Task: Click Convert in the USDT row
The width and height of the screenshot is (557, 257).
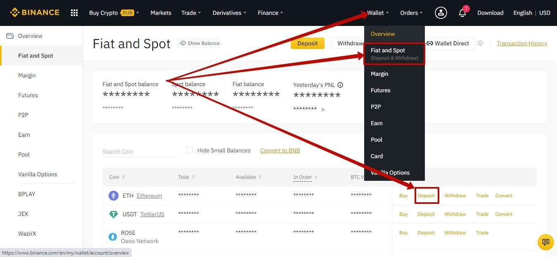Action: [504, 214]
